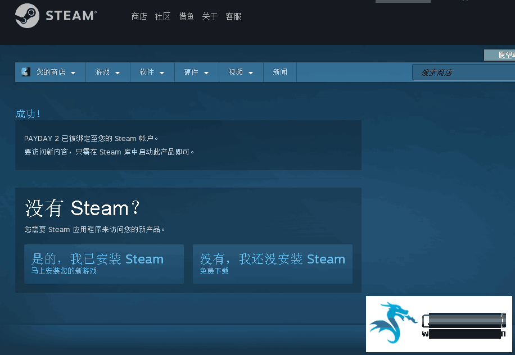This screenshot has width=515, height=355.
Task: Go to the 关于 page
Action: [210, 16]
